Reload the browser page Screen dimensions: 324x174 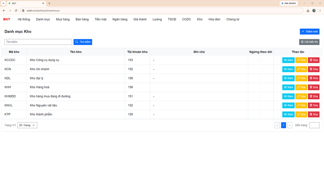click(x=16, y=10)
